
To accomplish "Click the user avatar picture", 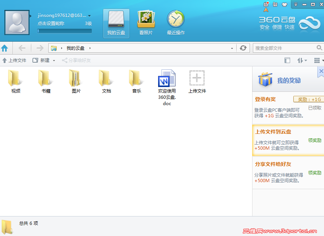I will pos(17,22).
